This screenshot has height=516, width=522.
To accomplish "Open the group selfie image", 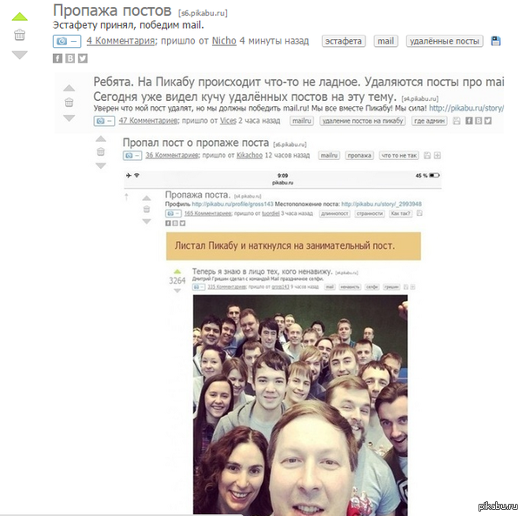I will (x=300, y=405).
